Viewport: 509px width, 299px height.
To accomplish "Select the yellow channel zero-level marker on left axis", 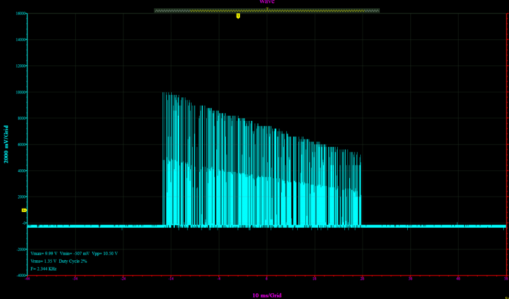I will pos(24,211).
